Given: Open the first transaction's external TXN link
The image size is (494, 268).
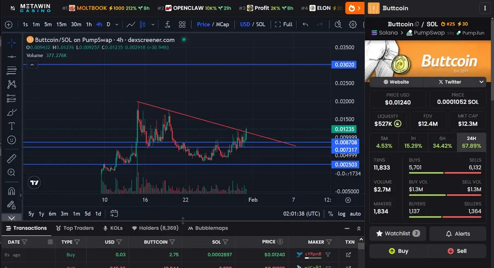Looking at the screenshot, I should (x=349, y=255).
